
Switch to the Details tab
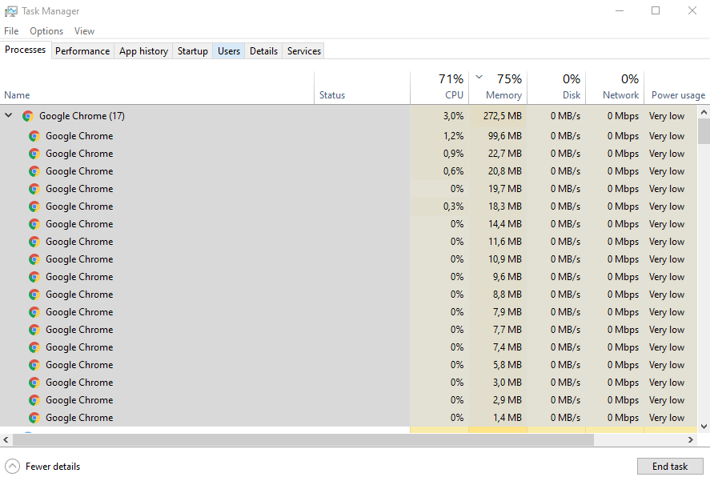(x=263, y=51)
